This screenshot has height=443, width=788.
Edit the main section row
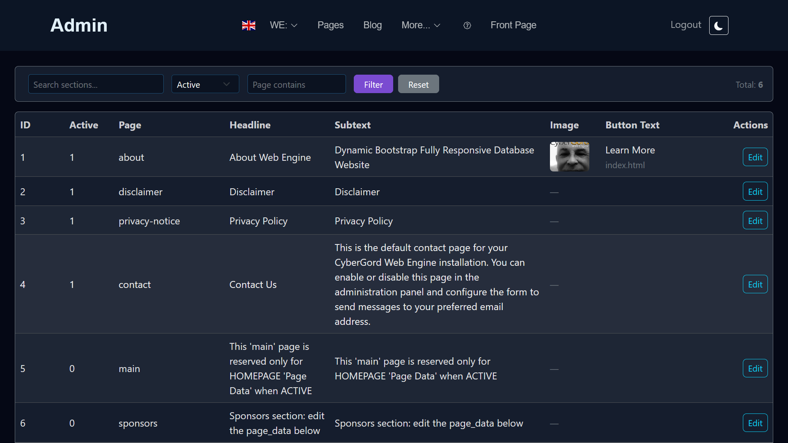pyautogui.click(x=755, y=368)
